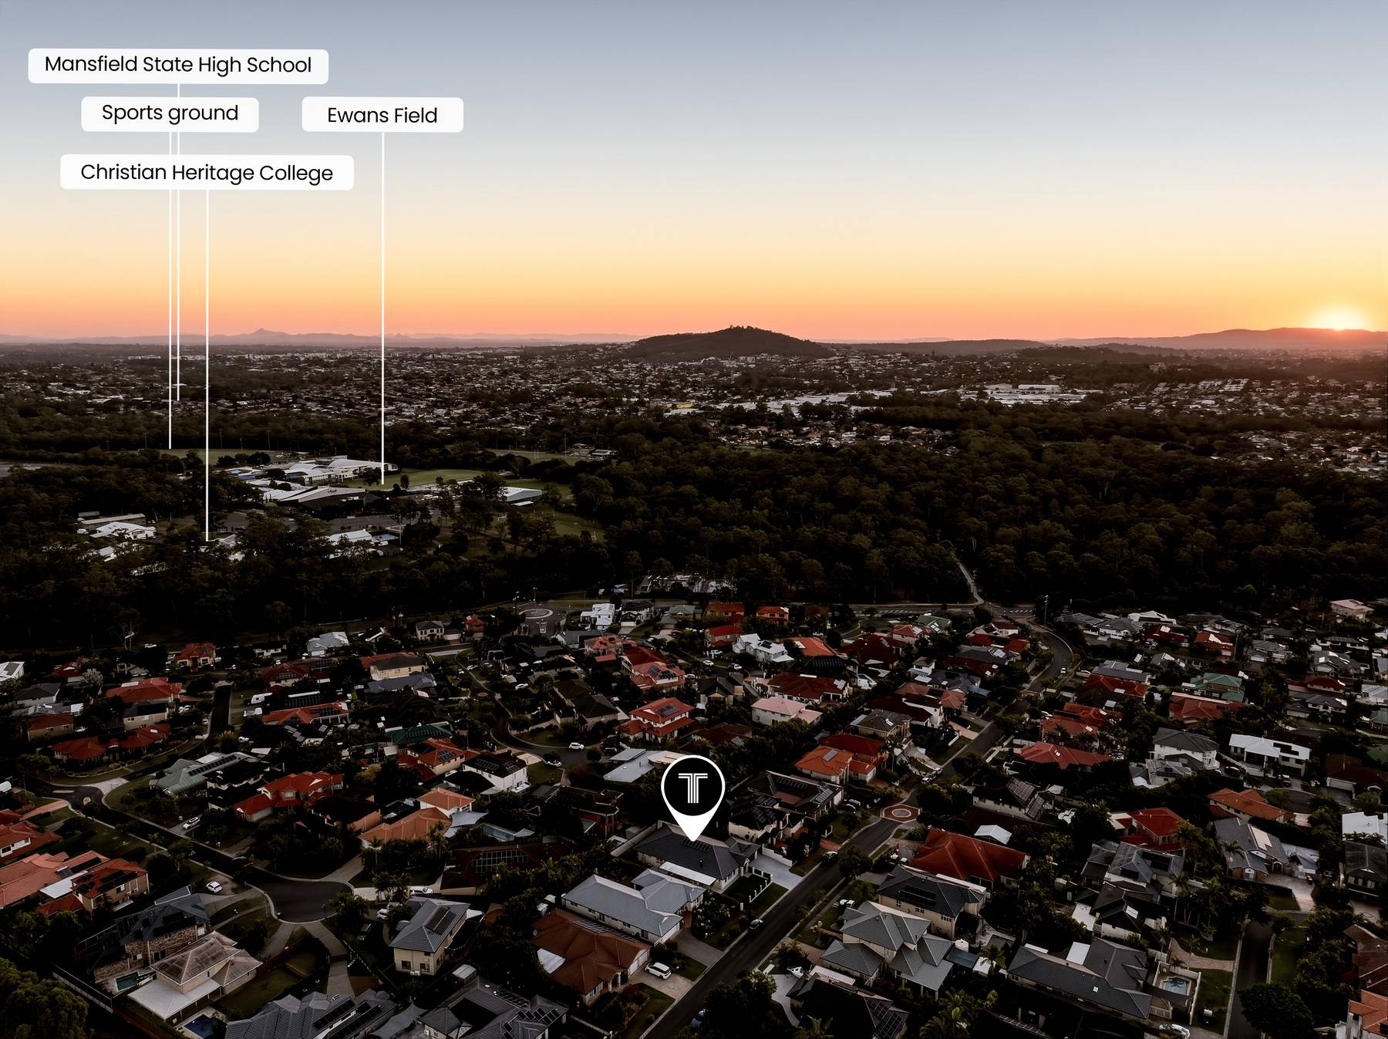
Task: Click the setting sun on the horizon
Action: click(1339, 320)
